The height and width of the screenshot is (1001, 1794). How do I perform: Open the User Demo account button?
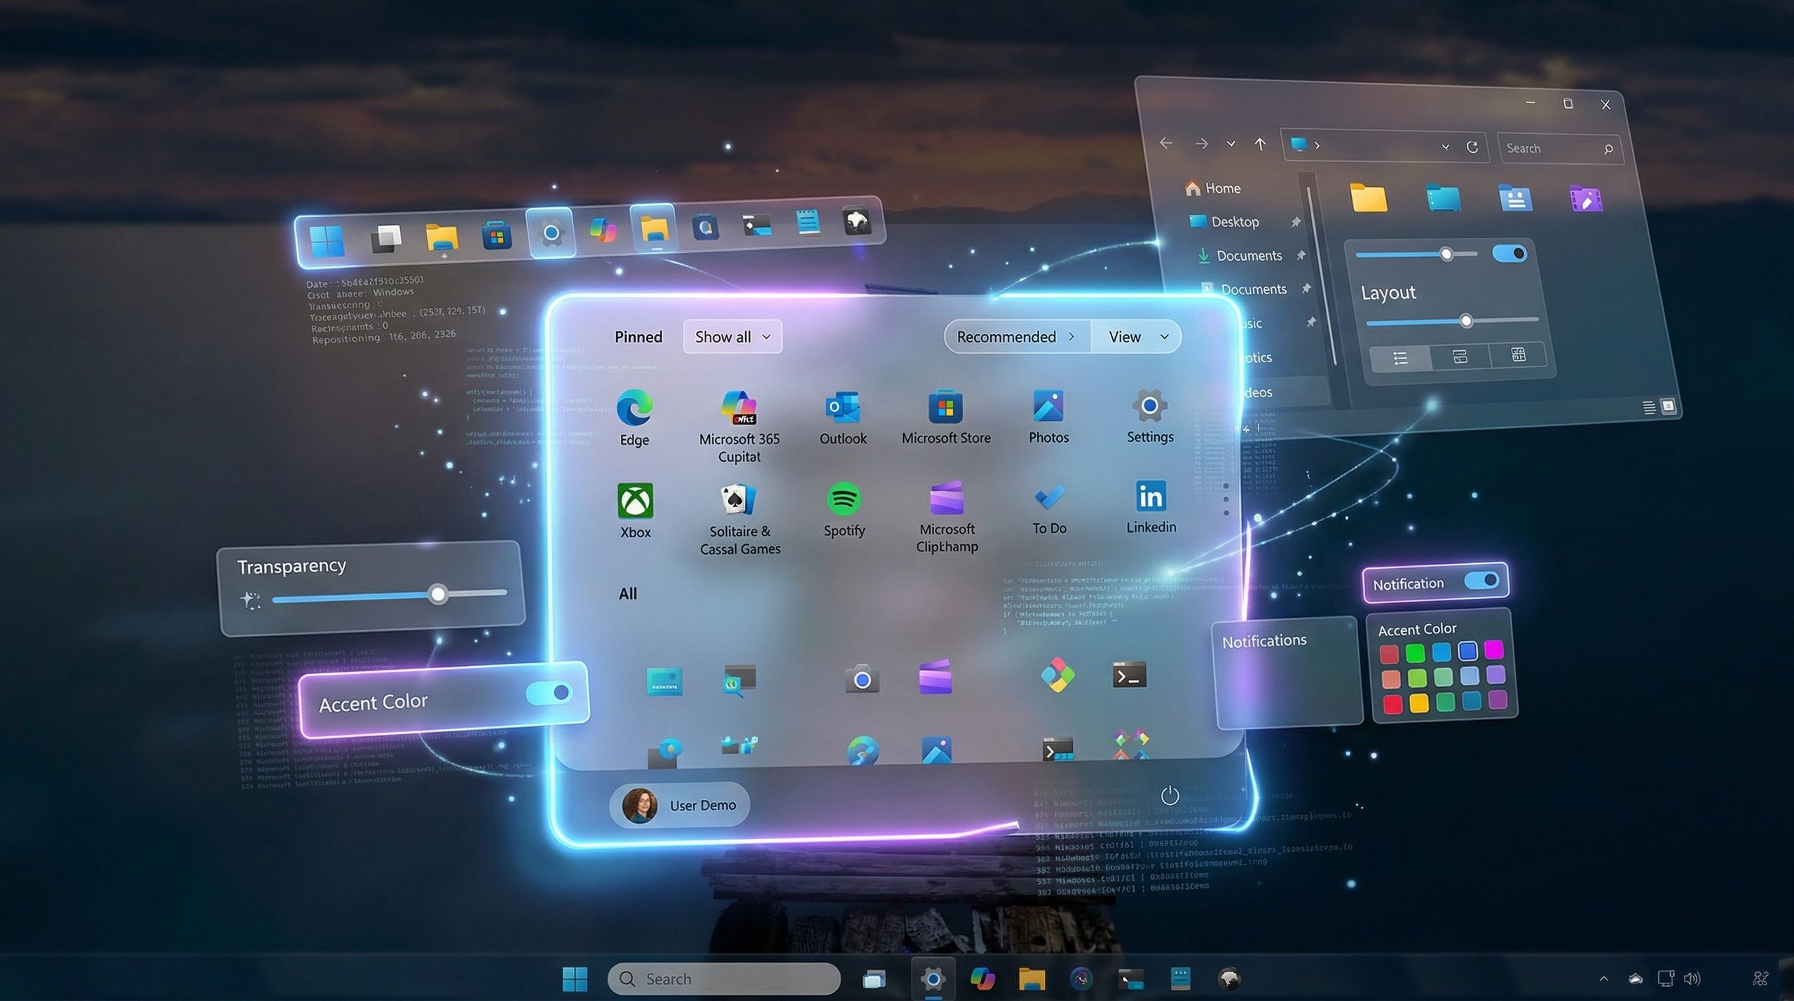pyautogui.click(x=679, y=805)
